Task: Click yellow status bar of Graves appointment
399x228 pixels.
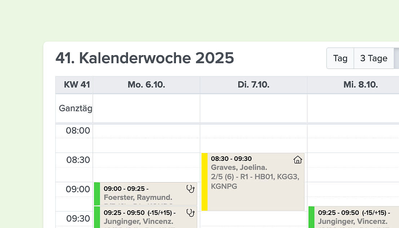Action: (x=204, y=182)
